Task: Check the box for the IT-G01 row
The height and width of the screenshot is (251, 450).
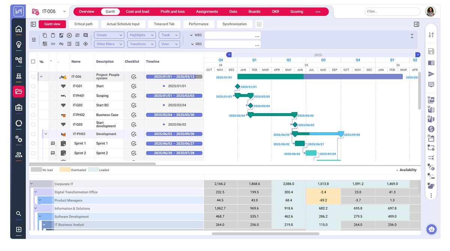Action: click(x=33, y=86)
